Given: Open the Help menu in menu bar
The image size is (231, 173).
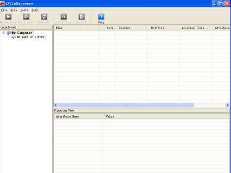Looking at the screenshot, I should pos(35,10).
